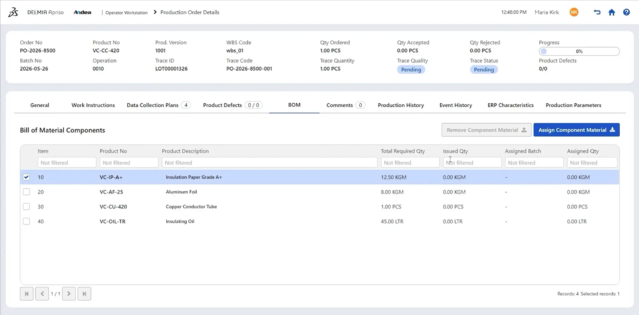Click the VC-CU-420 product number cell
The height and width of the screenshot is (315, 639).
113,207
